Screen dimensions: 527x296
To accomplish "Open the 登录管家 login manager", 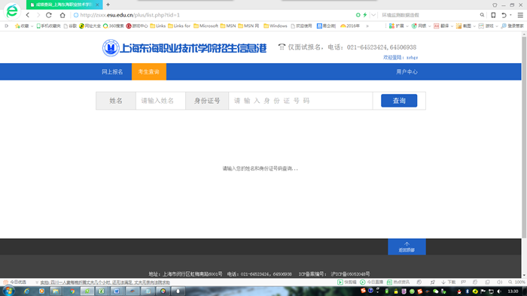I will pos(512,26).
